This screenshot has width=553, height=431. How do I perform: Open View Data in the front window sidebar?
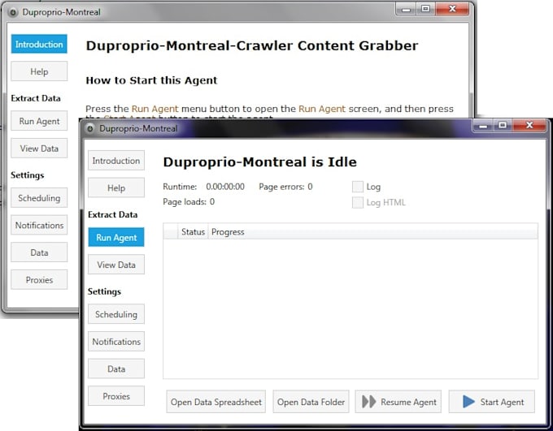(x=116, y=265)
